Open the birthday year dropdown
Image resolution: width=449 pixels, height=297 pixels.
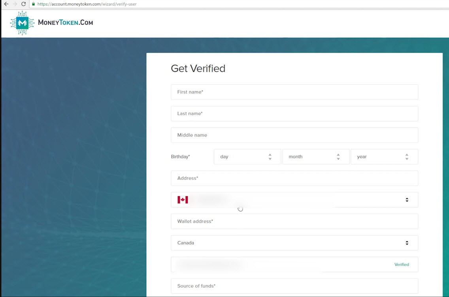[384, 157]
